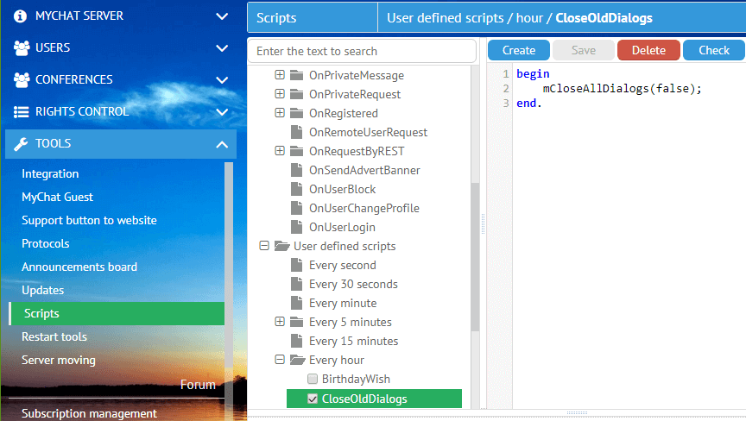This screenshot has width=746, height=421.
Task: Click the rights control list icon
Action: 22,112
